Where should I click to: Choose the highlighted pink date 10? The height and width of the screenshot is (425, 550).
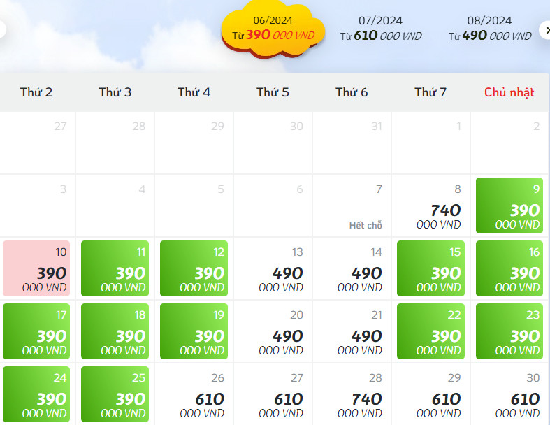click(x=37, y=268)
